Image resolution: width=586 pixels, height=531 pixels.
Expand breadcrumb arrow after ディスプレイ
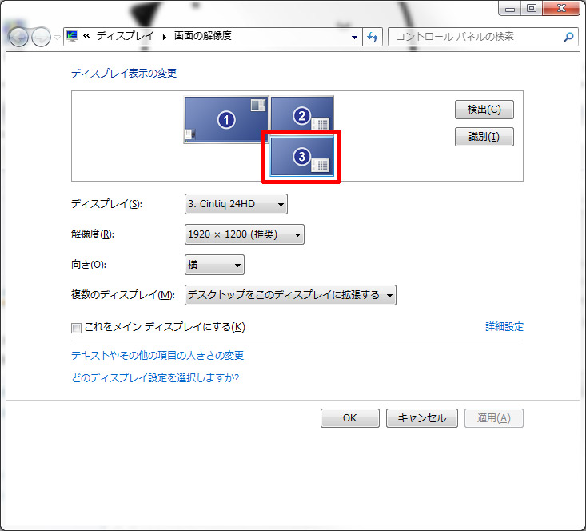[164, 37]
